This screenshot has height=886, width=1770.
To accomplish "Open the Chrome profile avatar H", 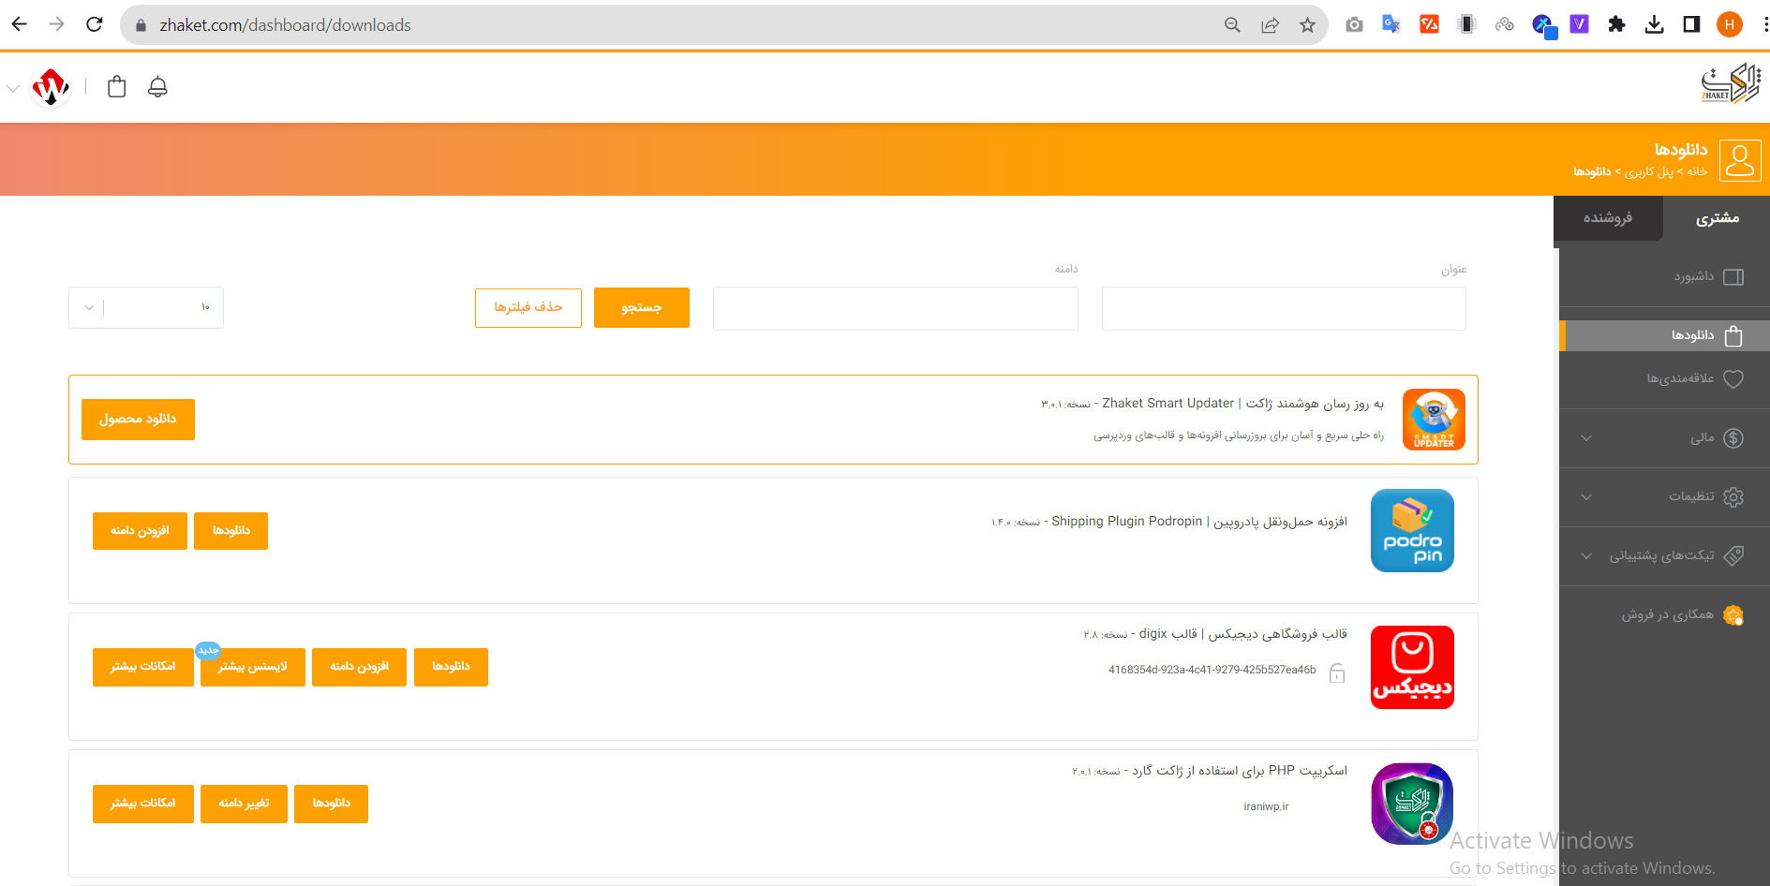I will click(x=1730, y=24).
